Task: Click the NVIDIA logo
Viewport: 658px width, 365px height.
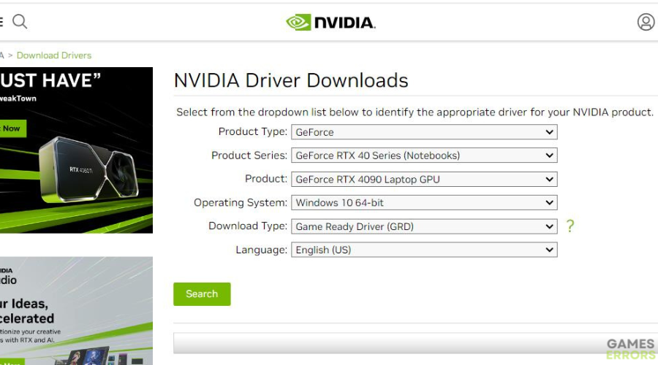Action: click(330, 22)
